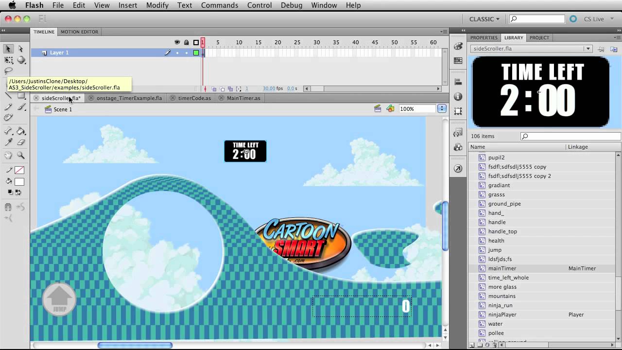Select the Hand tool
This screenshot has width=622, height=350.
[x=8, y=156]
